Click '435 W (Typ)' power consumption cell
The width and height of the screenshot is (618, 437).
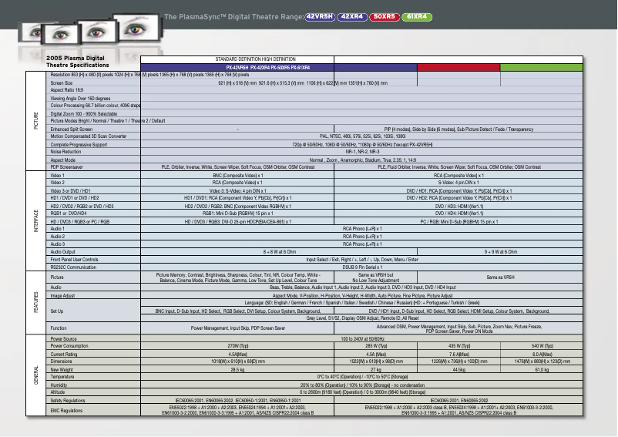[x=458, y=346]
